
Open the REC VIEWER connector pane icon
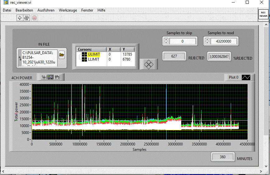click(x=263, y=14)
